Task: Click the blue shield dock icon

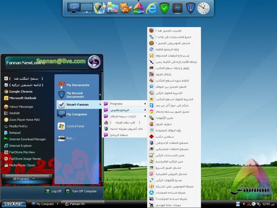Action: click(191, 8)
